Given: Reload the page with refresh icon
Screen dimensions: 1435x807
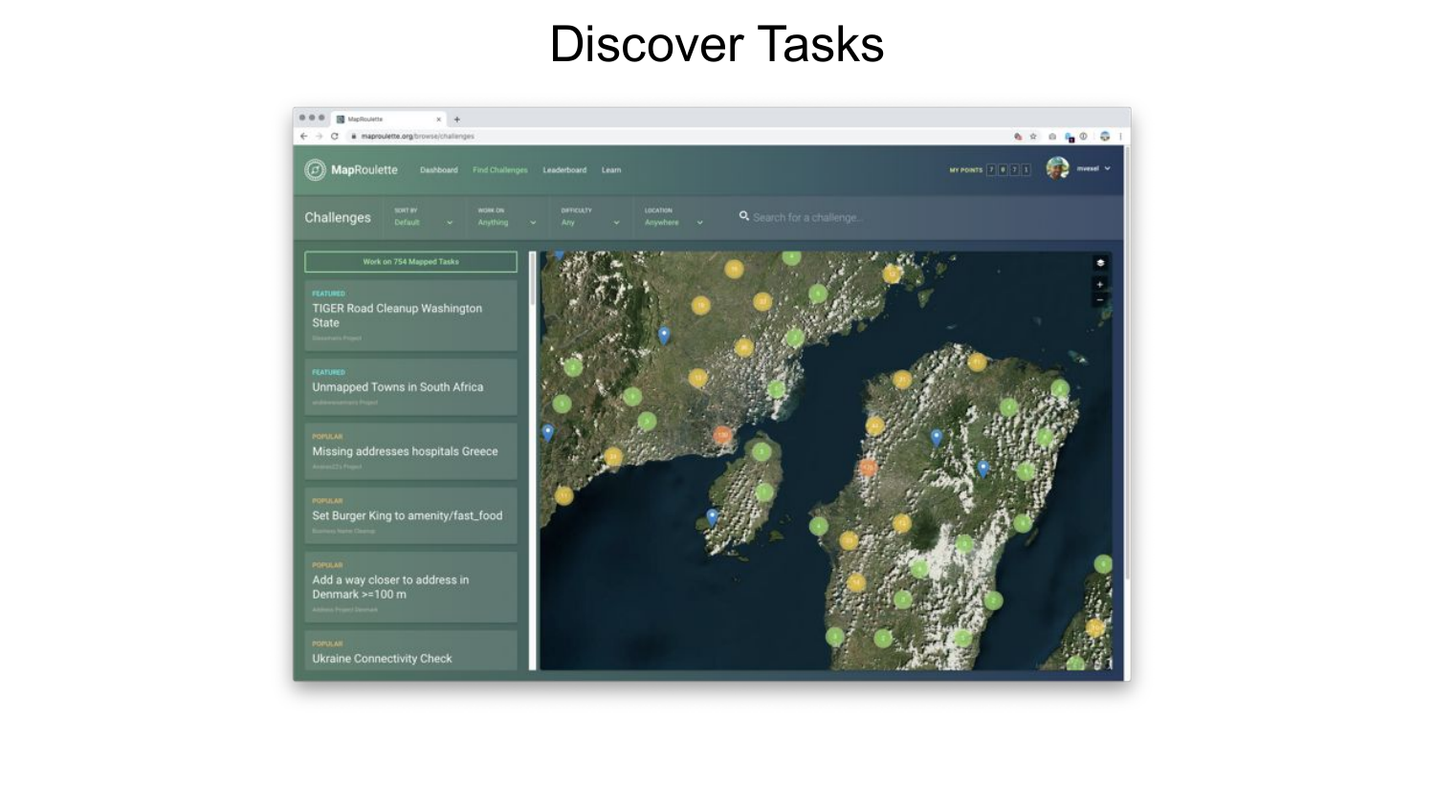Looking at the screenshot, I should pos(335,136).
